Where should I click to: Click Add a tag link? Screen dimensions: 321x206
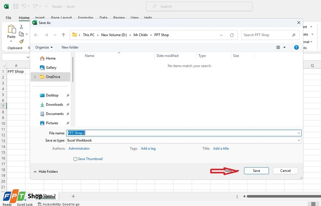pyautogui.click(x=148, y=149)
